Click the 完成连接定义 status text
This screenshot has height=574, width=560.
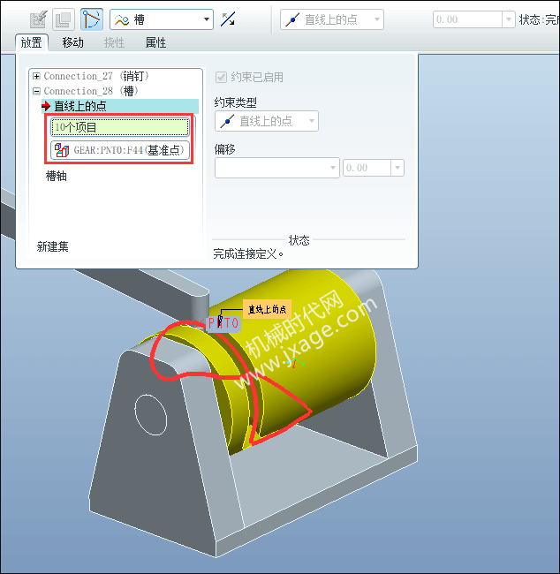click(248, 253)
